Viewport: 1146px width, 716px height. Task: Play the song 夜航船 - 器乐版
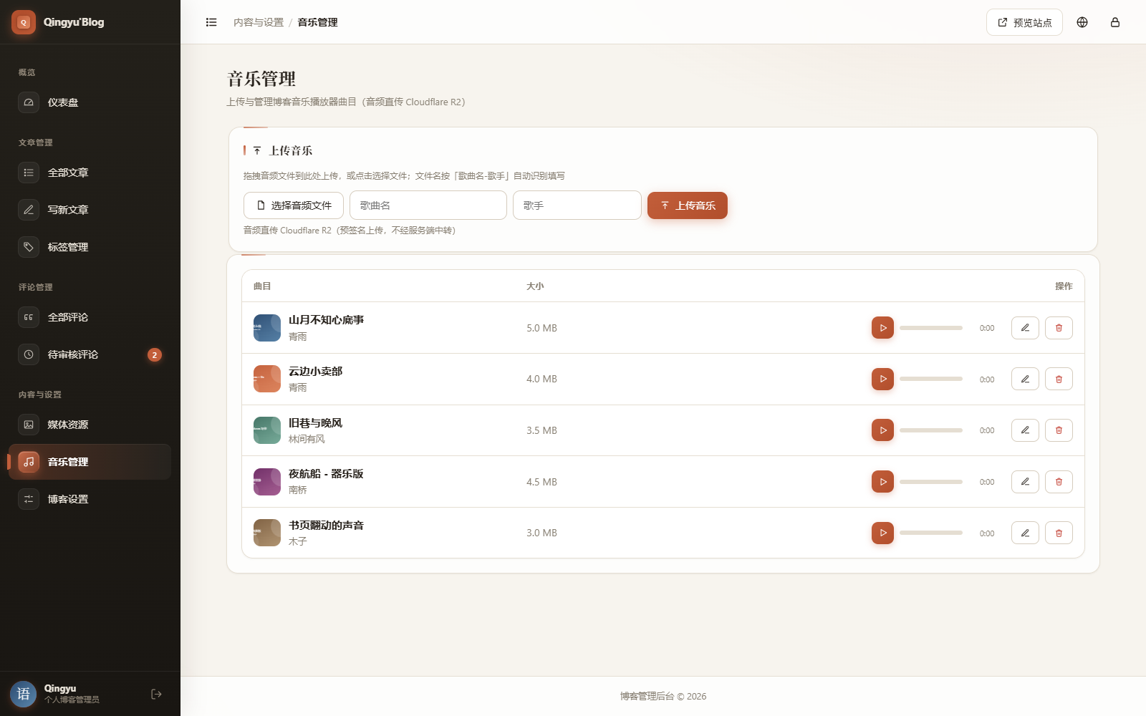882,482
